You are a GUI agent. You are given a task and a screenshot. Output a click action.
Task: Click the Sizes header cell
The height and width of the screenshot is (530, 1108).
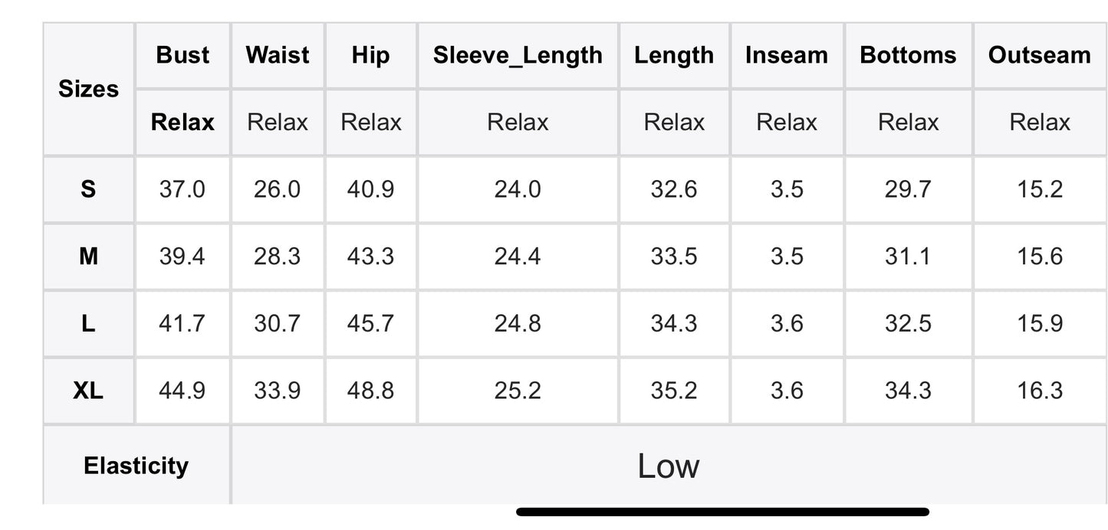[89, 89]
